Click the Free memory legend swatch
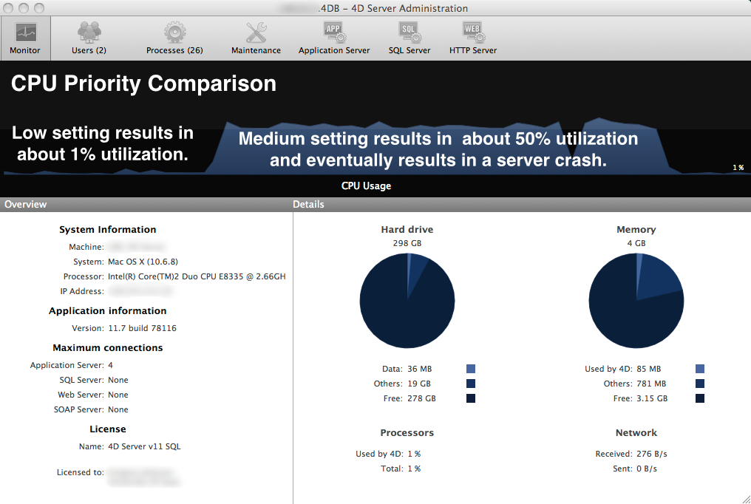Viewport: 751px width, 504px height. click(x=699, y=398)
